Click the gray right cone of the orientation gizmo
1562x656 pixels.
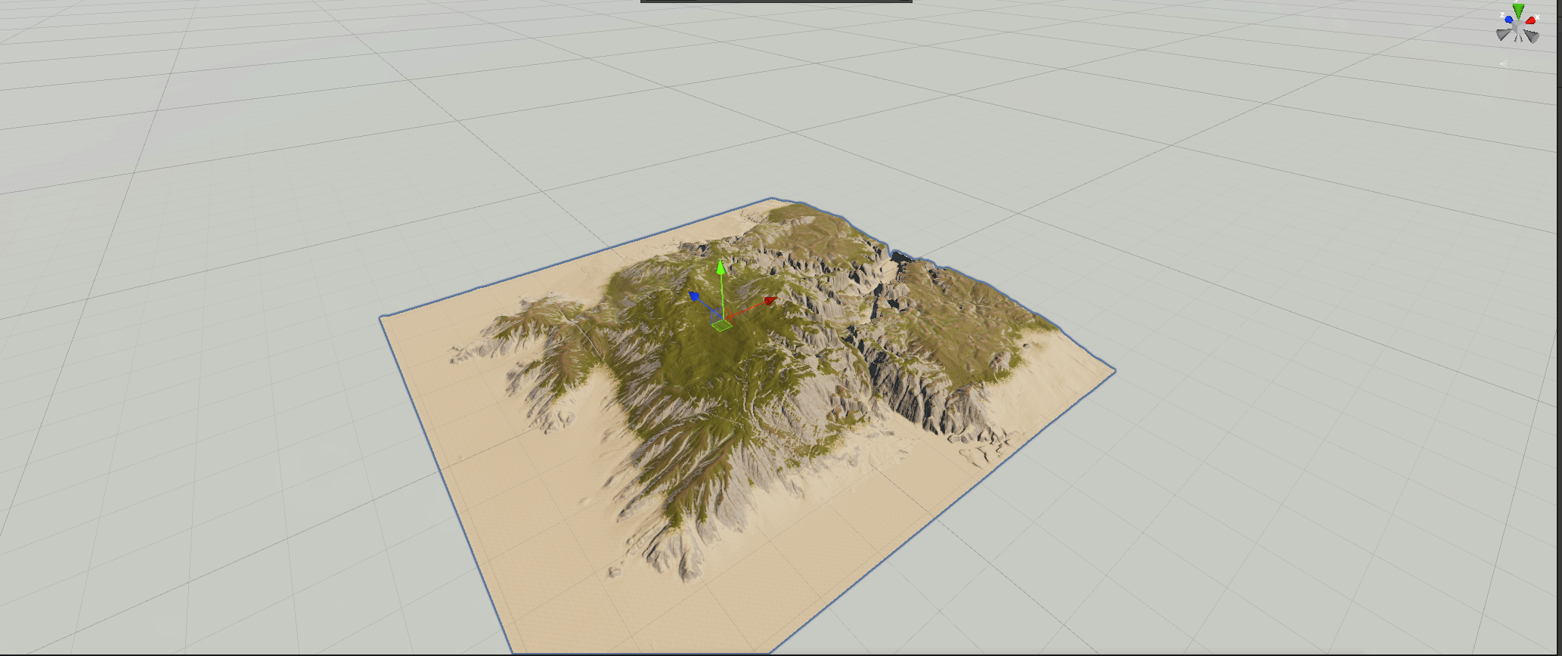pyautogui.click(x=1532, y=36)
